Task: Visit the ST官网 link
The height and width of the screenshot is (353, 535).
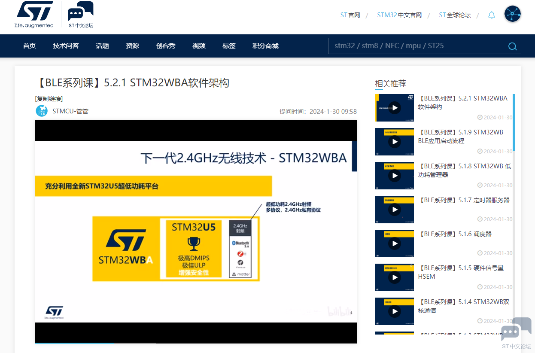Action: (x=350, y=15)
